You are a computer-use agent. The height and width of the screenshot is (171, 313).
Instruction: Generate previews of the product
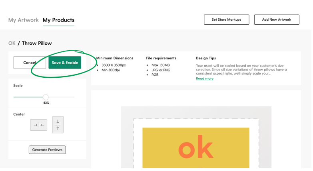[x=47, y=150]
